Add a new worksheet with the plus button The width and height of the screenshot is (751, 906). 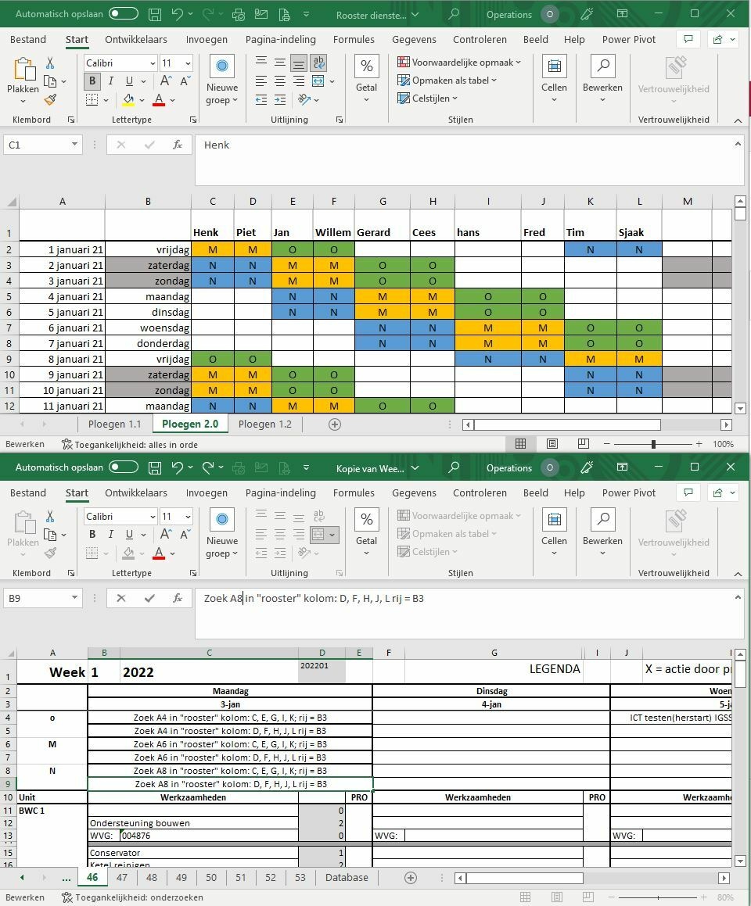(335, 424)
